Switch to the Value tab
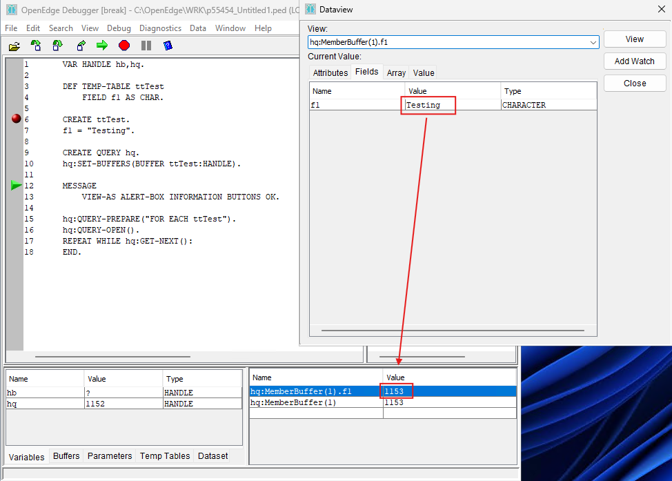This screenshot has width=672, height=481. [x=424, y=73]
